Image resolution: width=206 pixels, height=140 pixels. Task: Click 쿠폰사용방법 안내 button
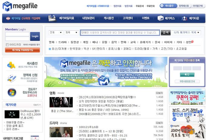187,81
